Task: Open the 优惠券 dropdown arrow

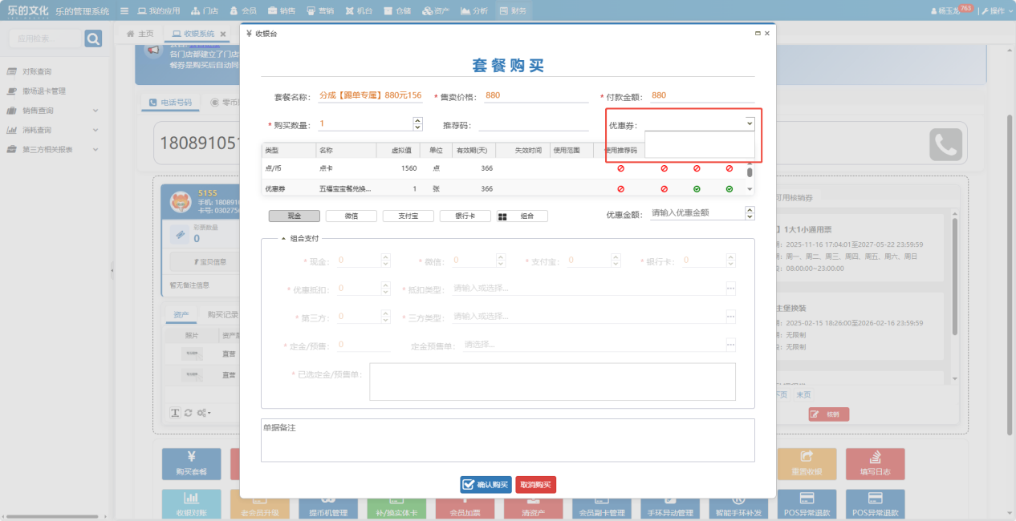Action: coord(750,123)
